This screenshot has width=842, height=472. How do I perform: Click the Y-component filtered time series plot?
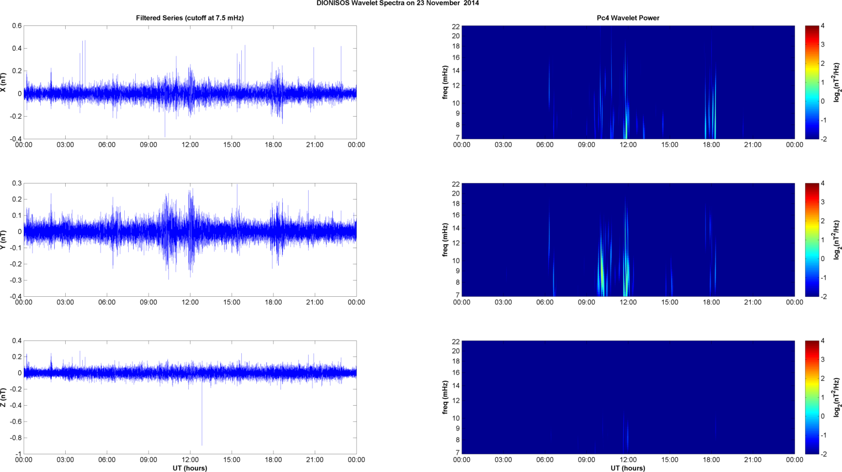point(190,240)
